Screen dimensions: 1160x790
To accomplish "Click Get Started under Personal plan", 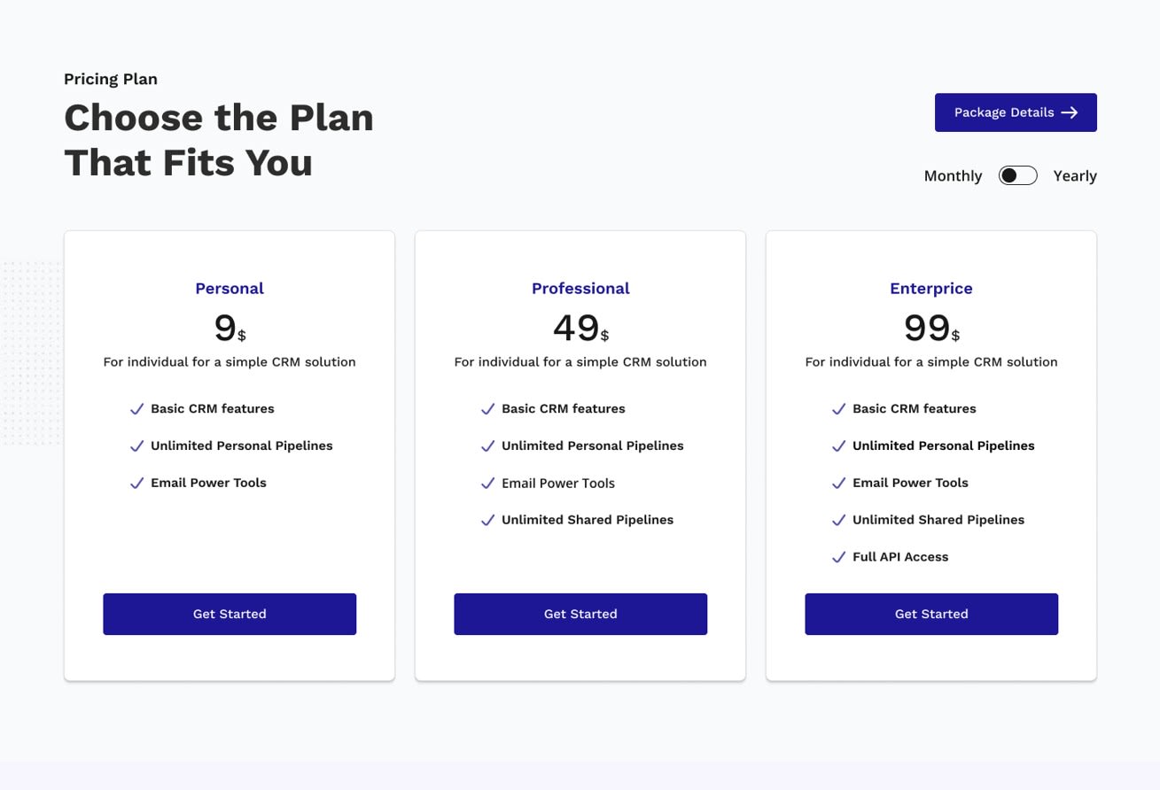I will click(230, 614).
